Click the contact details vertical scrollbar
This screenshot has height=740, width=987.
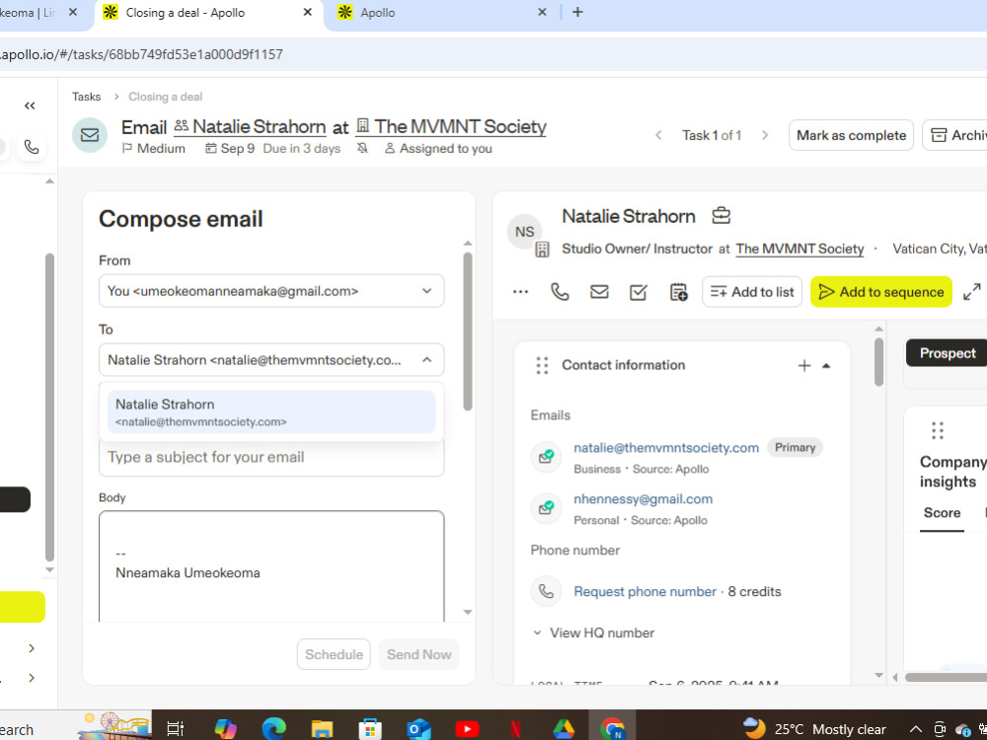click(x=878, y=362)
